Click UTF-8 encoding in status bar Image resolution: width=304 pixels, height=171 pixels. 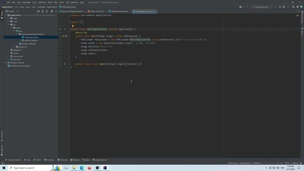(x=287, y=163)
